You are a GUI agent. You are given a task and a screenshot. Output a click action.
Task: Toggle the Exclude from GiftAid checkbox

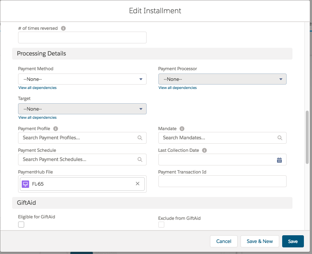(161, 225)
